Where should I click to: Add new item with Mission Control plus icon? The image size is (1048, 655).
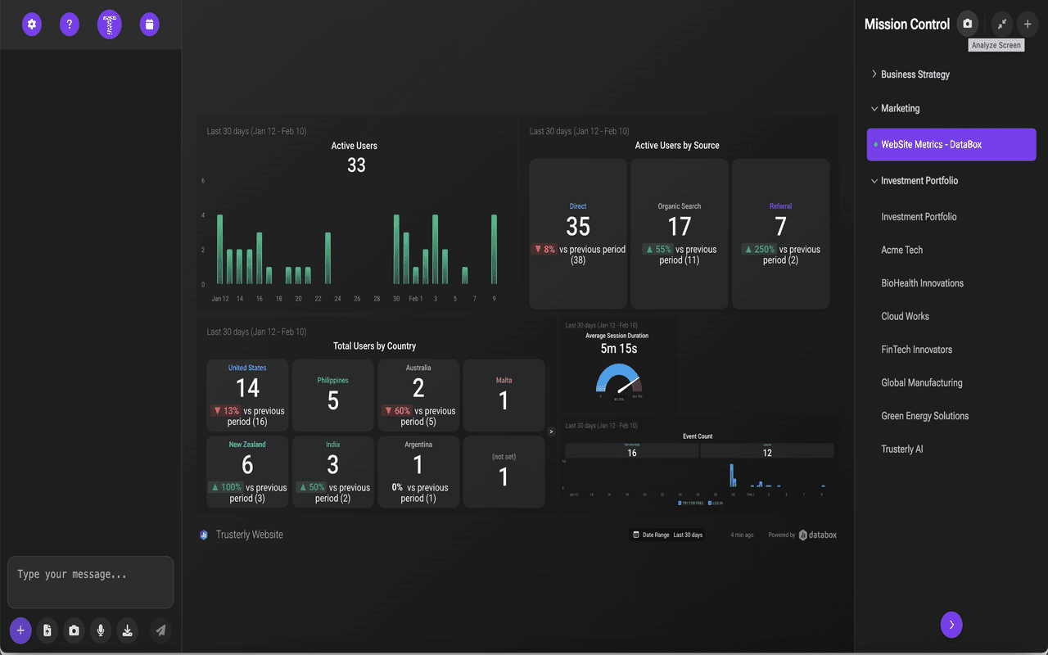(1028, 24)
